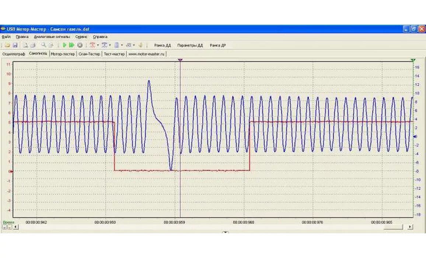Close the USB Мотор-Мастер window
Image resolution: width=426 pixels, height=258 pixels.
tap(422, 29)
